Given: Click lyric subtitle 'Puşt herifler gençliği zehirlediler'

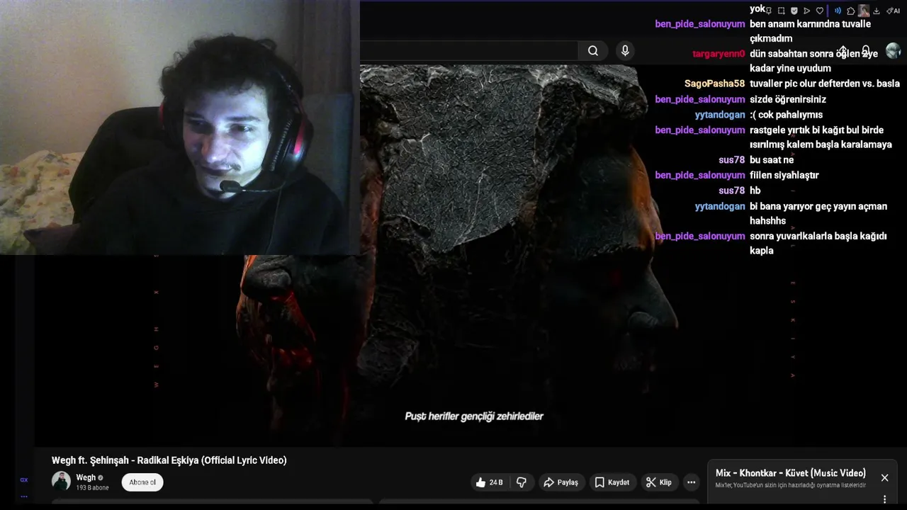Looking at the screenshot, I should [474, 416].
